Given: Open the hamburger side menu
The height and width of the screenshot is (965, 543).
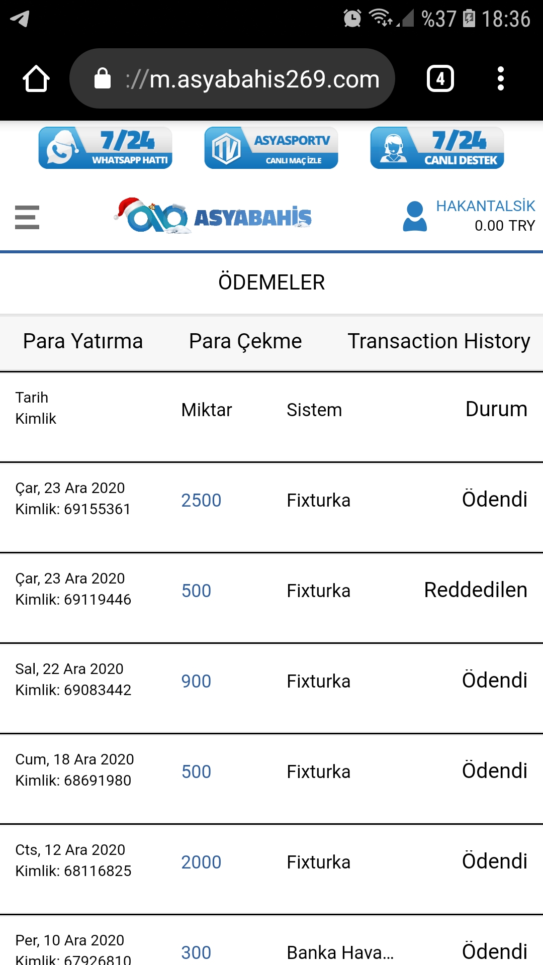Looking at the screenshot, I should (x=27, y=217).
